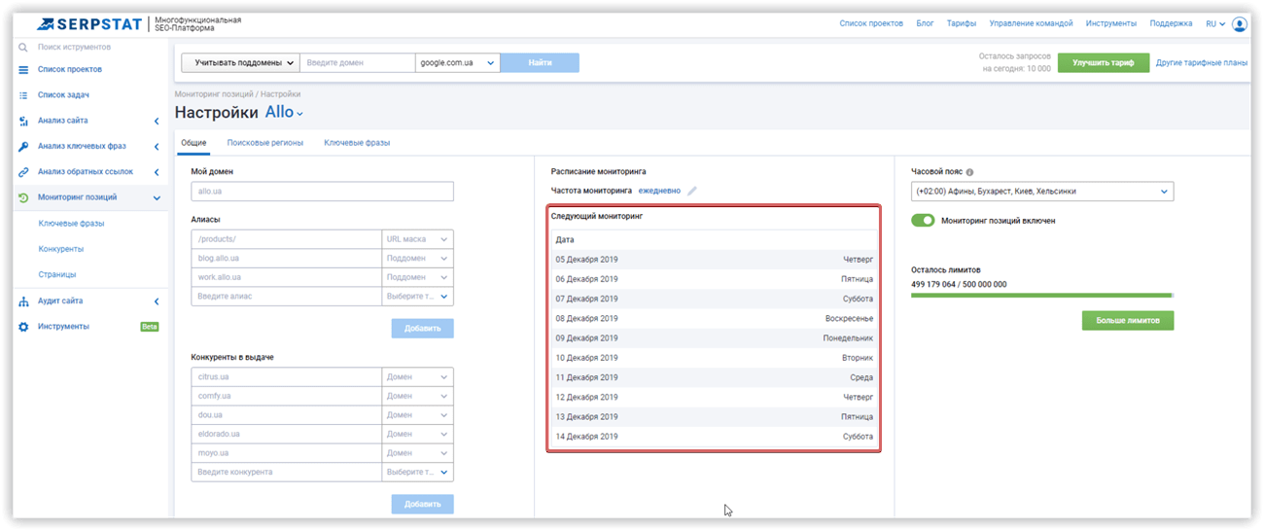Screen dimensions: 1264x531
Task: Click the ежедневно frequency link
Action: (660, 192)
